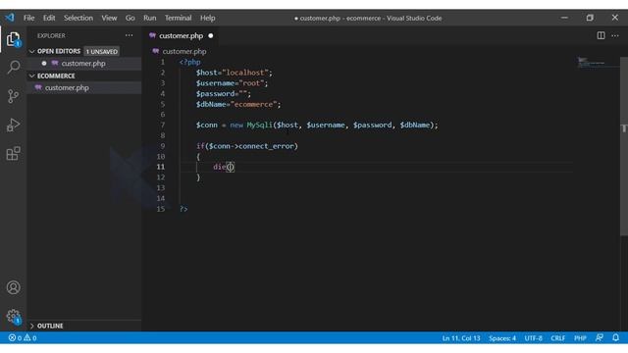Open editor More Actions ellipsis
This screenshot has width=628, height=353.
tap(615, 35)
